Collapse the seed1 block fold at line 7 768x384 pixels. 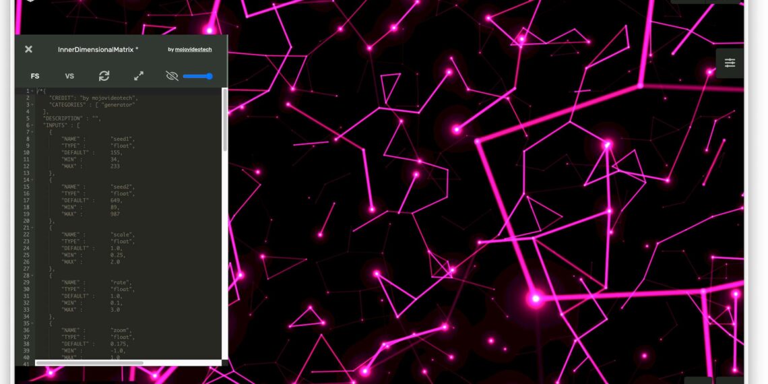[32, 132]
